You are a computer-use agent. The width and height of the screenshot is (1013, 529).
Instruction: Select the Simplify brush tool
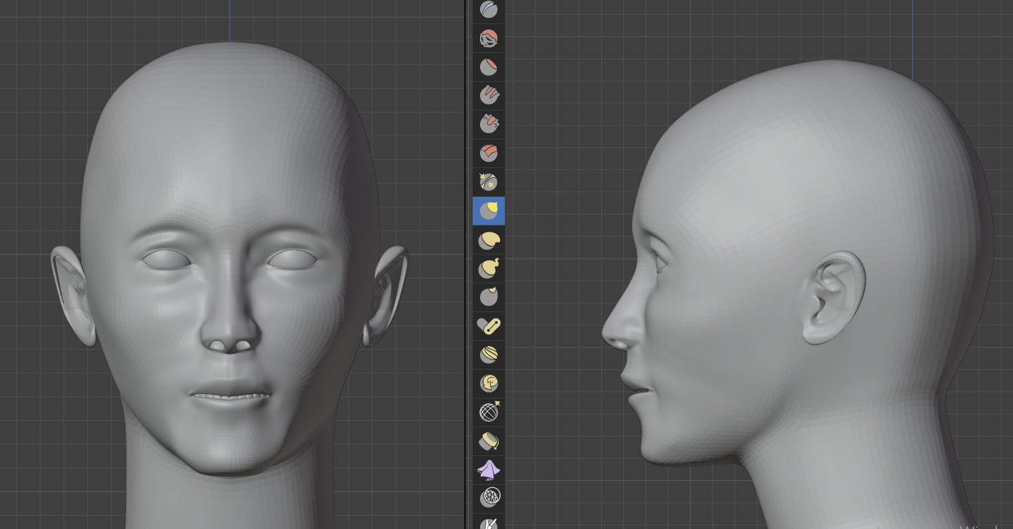pyautogui.click(x=489, y=498)
